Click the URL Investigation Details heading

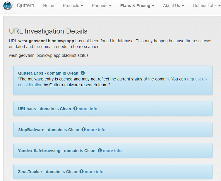[48, 31]
